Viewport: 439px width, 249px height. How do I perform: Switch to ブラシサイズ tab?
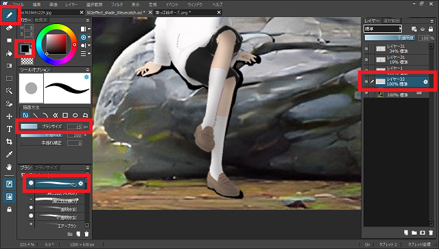46,168
